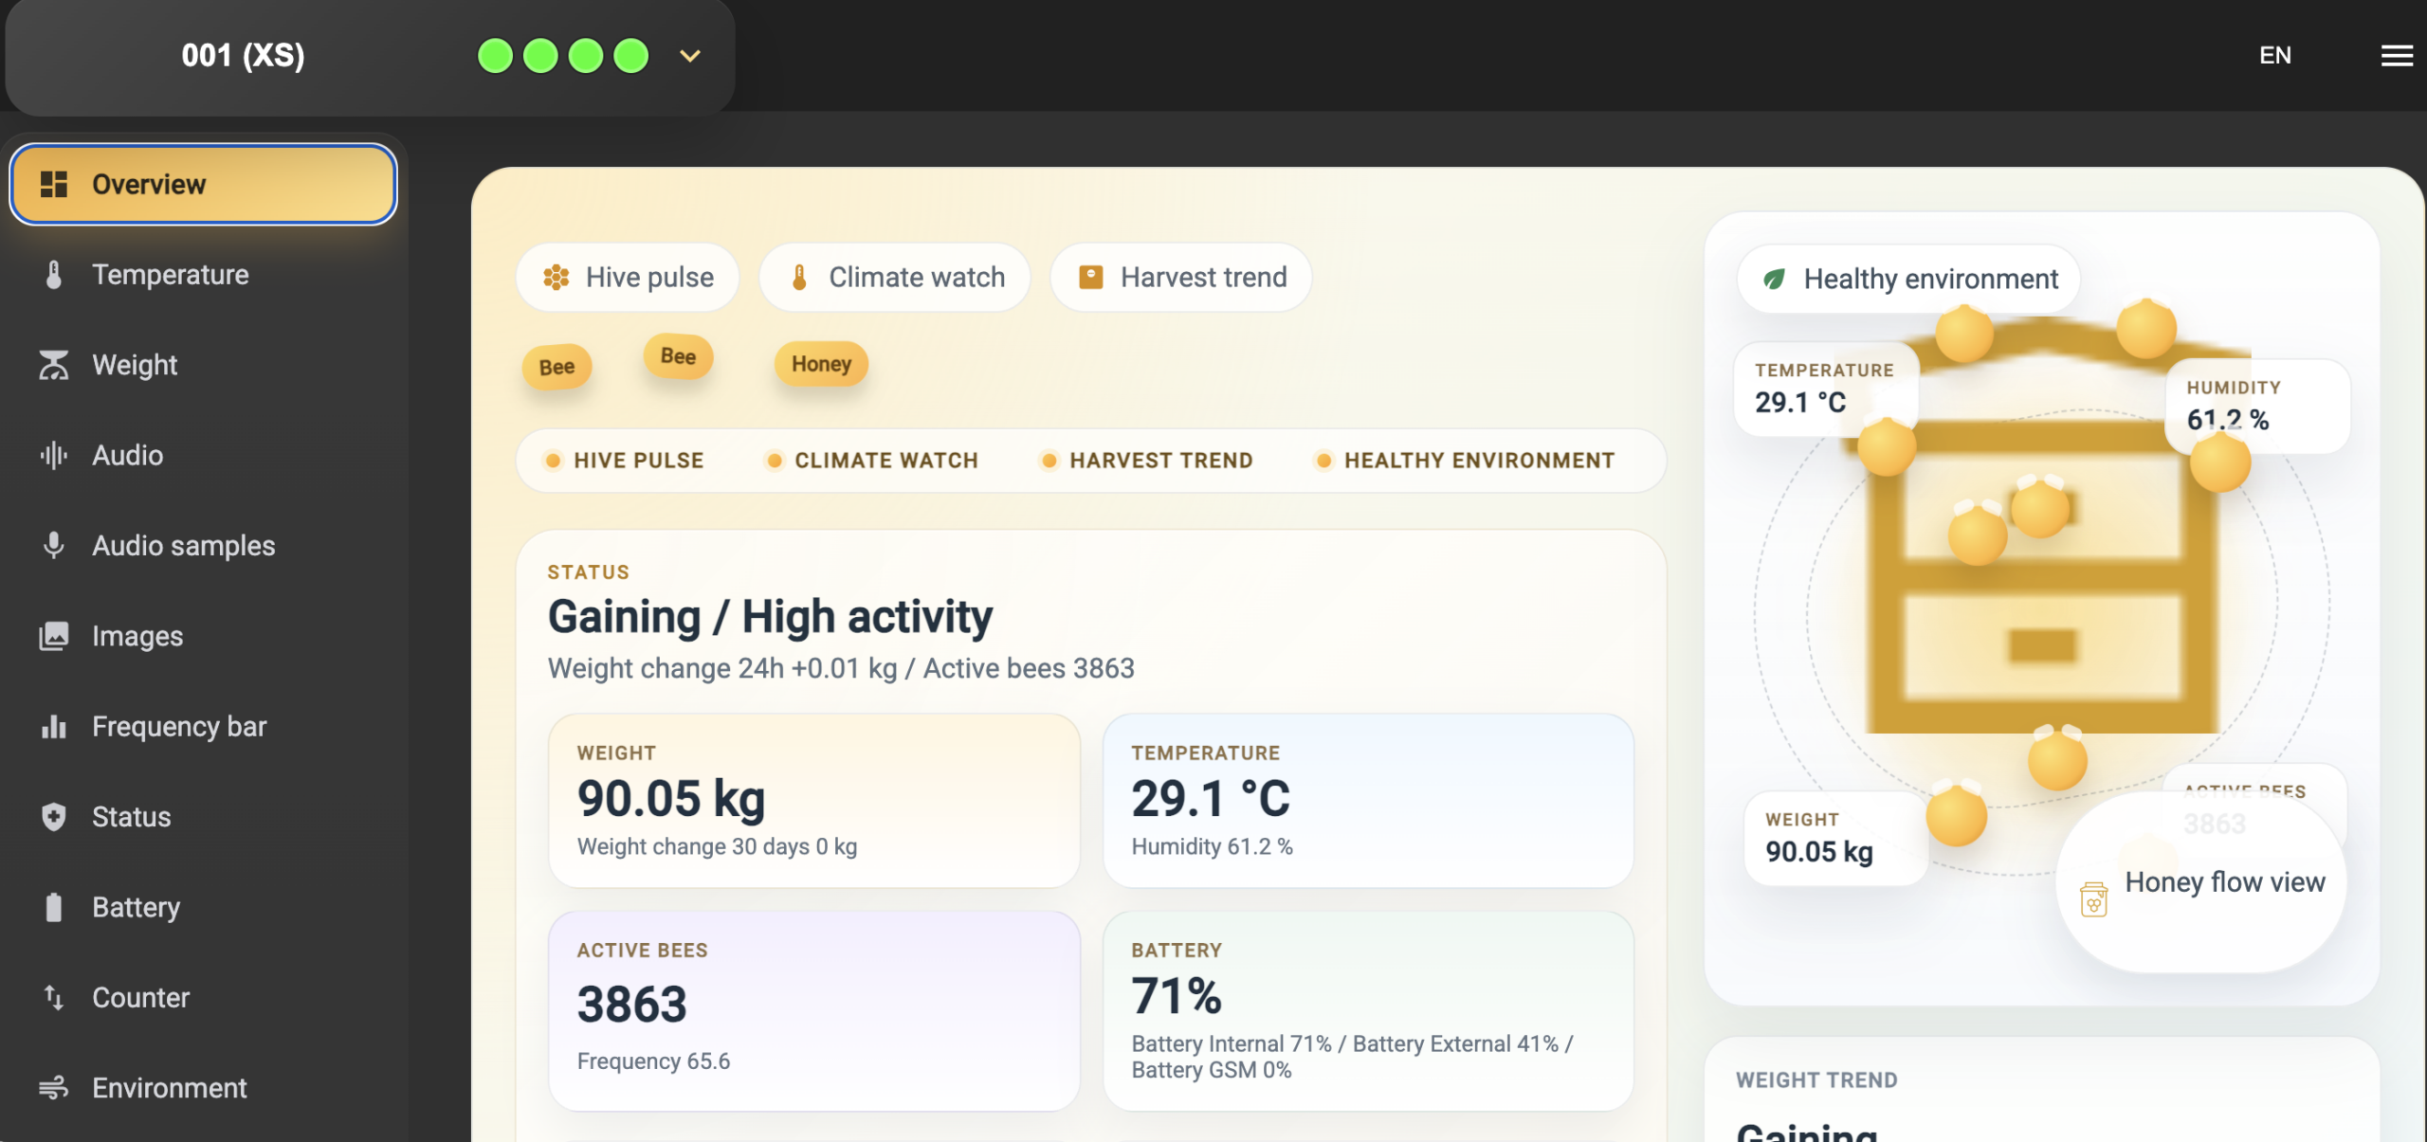Click the Audio waveform icon in sidebar
The width and height of the screenshot is (2427, 1142).
pyautogui.click(x=54, y=455)
